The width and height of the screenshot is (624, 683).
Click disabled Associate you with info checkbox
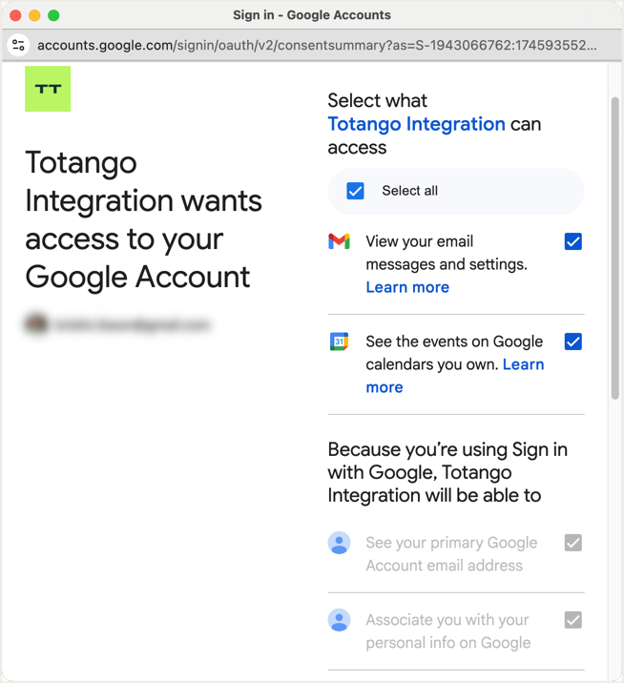pyautogui.click(x=572, y=620)
